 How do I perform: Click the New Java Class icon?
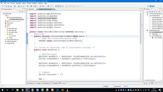[x=43, y=6]
